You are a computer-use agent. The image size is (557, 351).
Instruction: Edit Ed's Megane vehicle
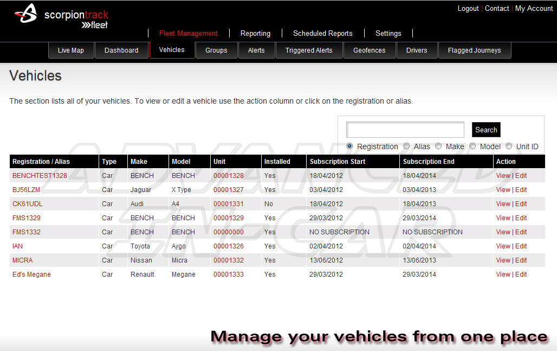[x=521, y=275]
